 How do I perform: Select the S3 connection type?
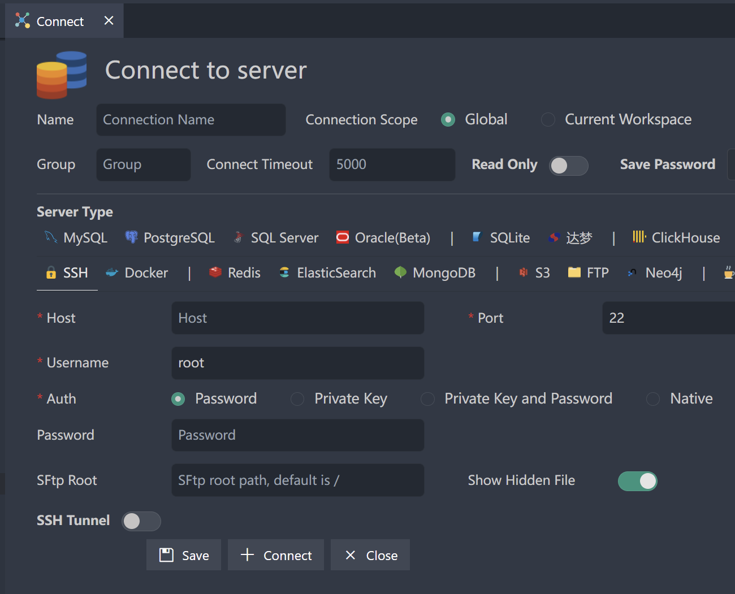pyautogui.click(x=534, y=272)
